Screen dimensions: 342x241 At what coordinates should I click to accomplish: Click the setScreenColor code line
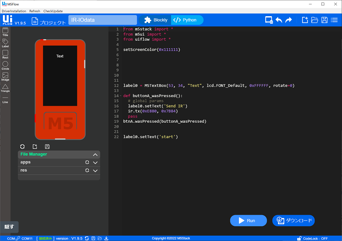[152, 50]
